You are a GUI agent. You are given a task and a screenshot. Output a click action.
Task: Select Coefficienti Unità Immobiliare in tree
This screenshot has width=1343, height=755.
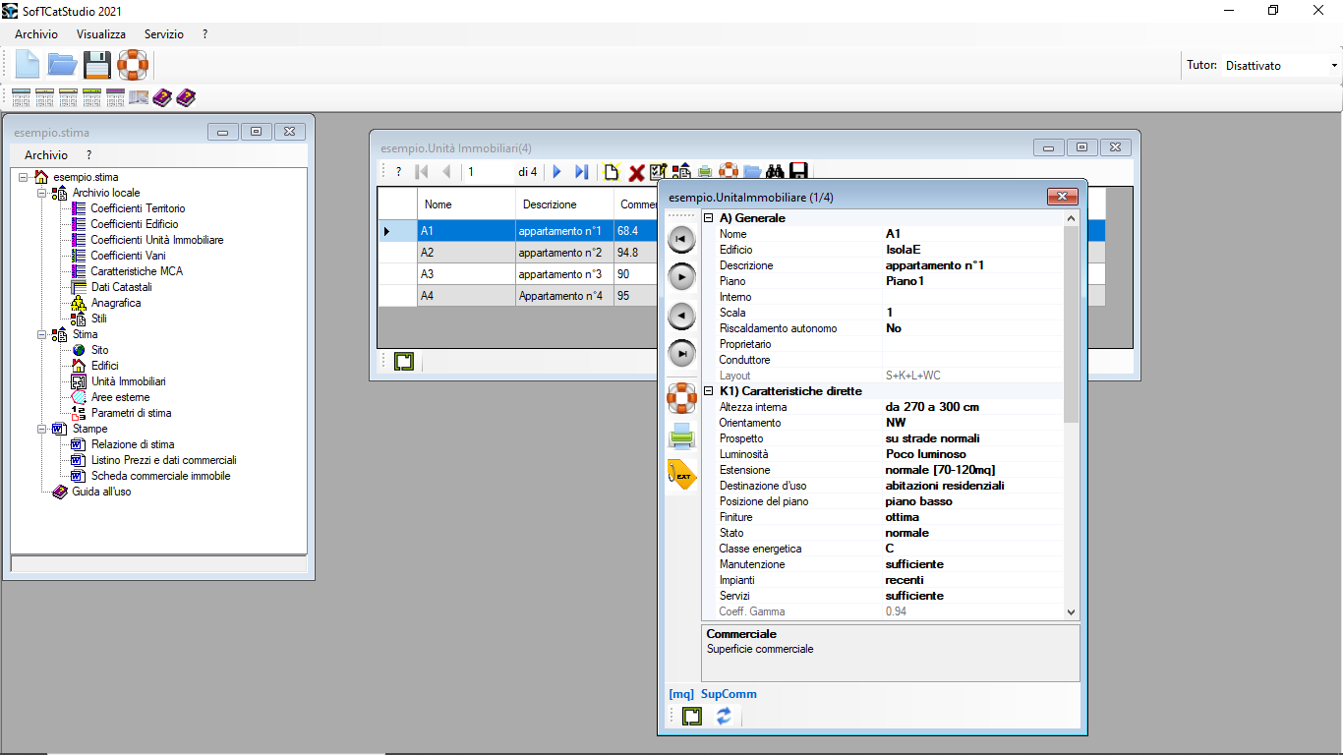[x=156, y=240]
